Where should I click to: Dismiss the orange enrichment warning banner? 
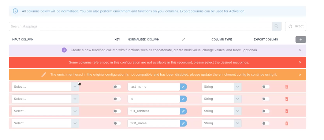coord(300,75)
